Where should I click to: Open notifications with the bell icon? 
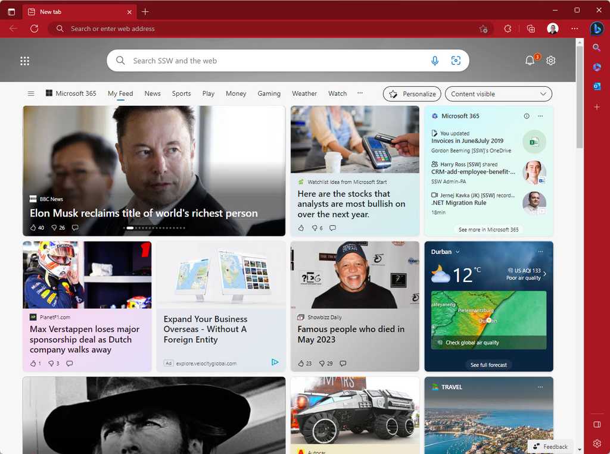(x=529, y=60)
